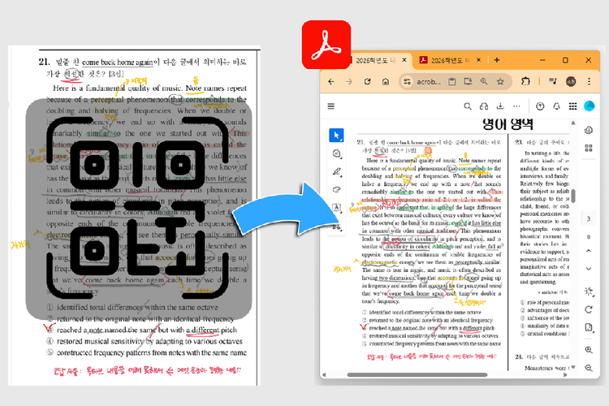Viewport: 609px width, 406px height.
Task: Click the headphones read-aloud icon
Action: pyautogui.click(x=484, y=106)
